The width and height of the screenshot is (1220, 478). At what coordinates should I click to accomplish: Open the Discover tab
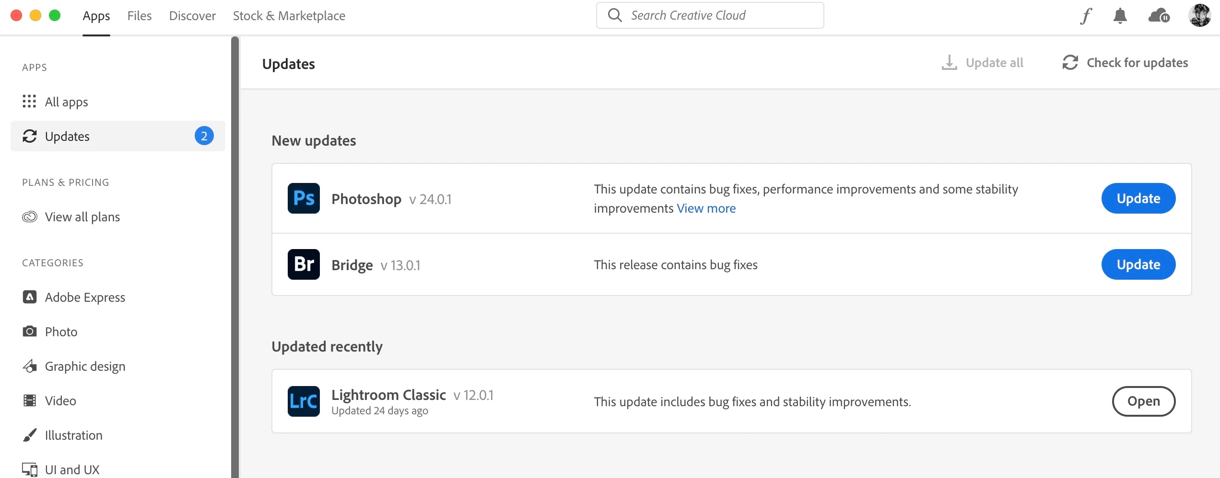(x=192, y=16)
